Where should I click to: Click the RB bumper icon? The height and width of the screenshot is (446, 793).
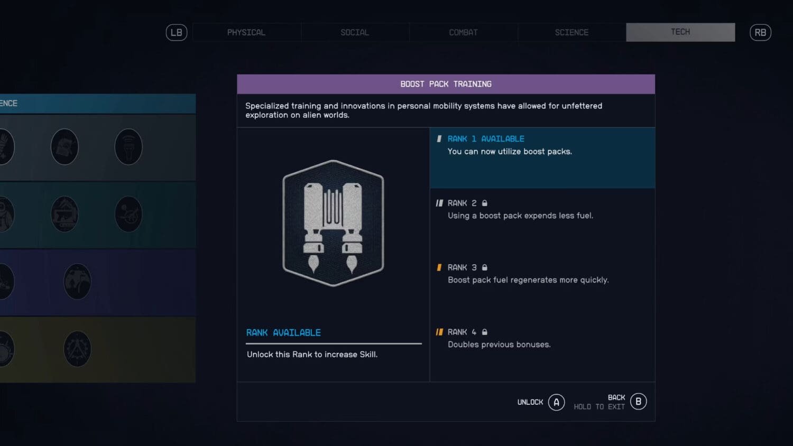(x=760, y=33)
